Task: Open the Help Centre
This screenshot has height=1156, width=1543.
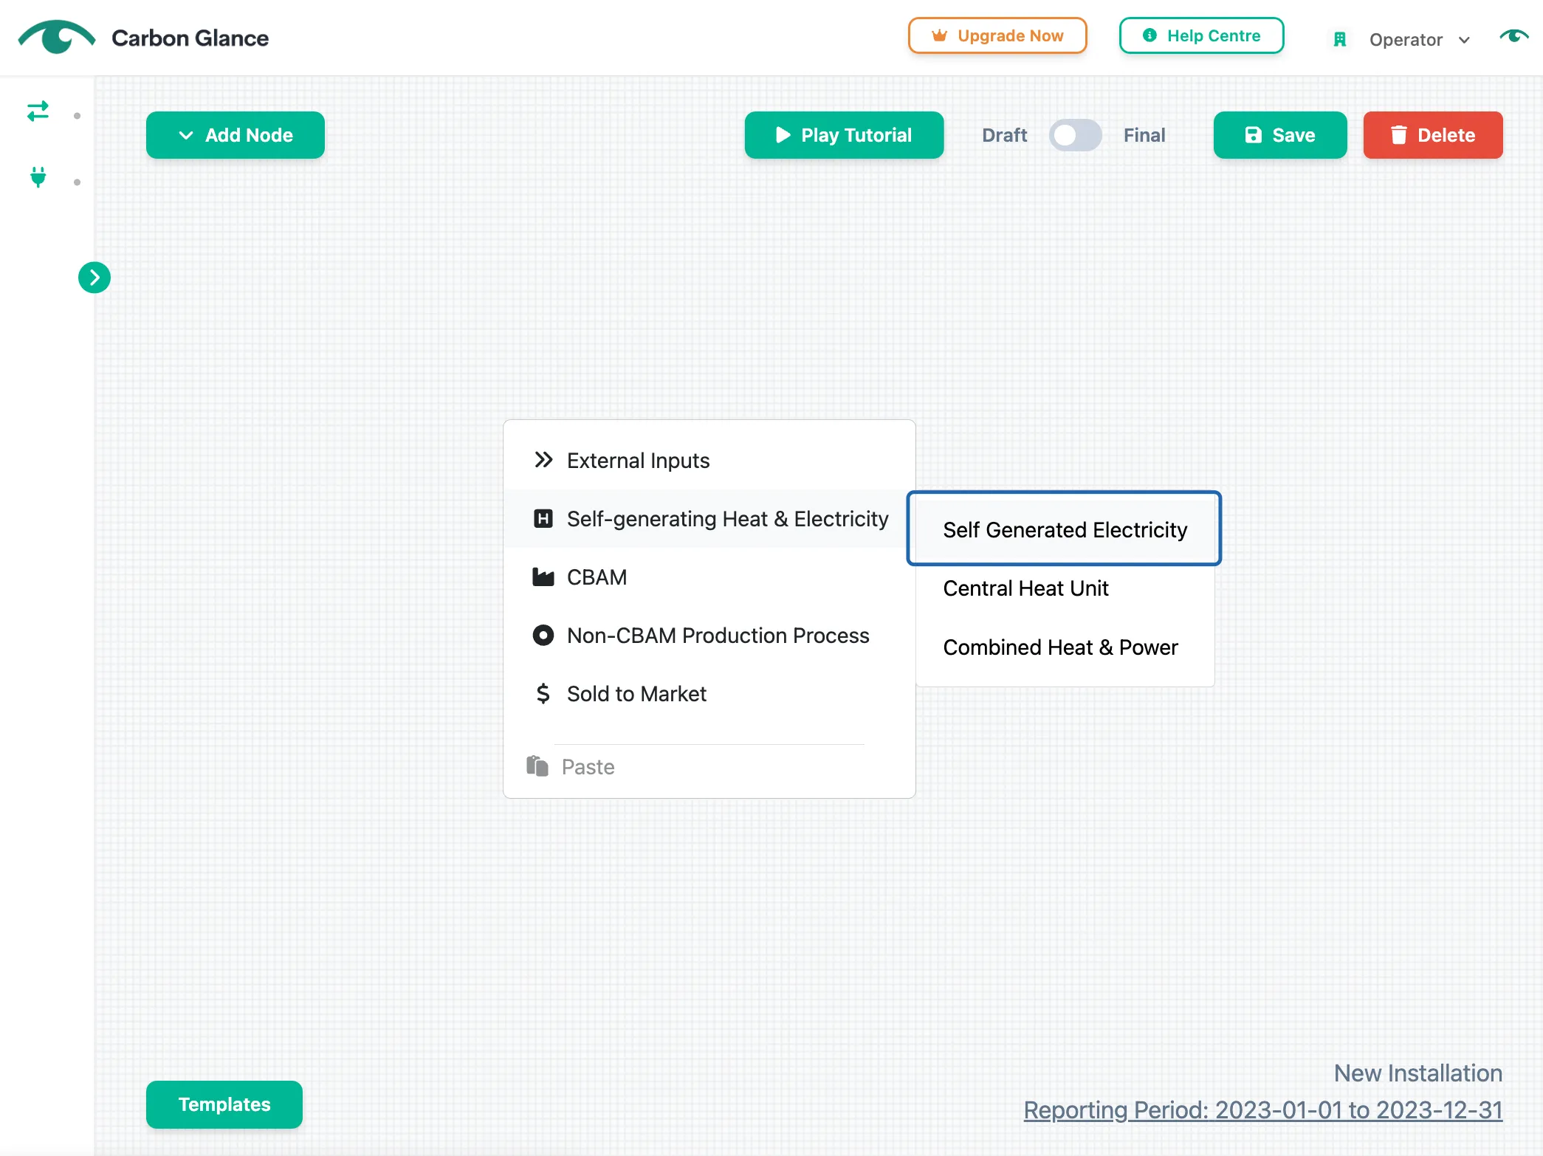Action: 1202,35
